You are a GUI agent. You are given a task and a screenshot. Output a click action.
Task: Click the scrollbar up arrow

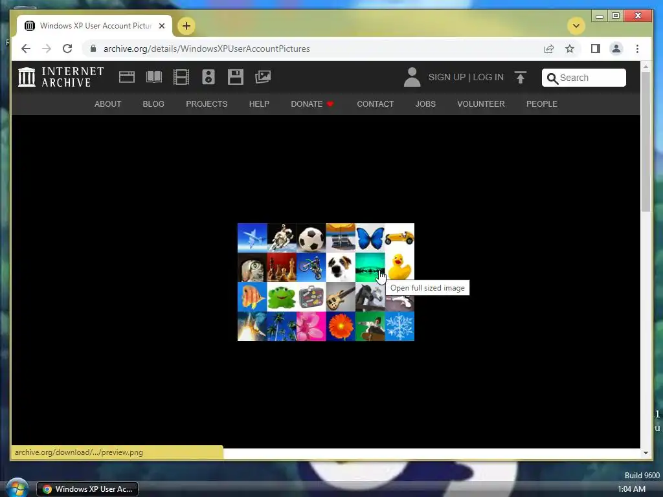[646, 67]
